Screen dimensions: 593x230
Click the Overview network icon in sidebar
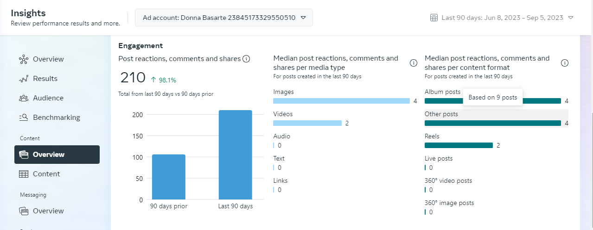(x=24, y=59)
